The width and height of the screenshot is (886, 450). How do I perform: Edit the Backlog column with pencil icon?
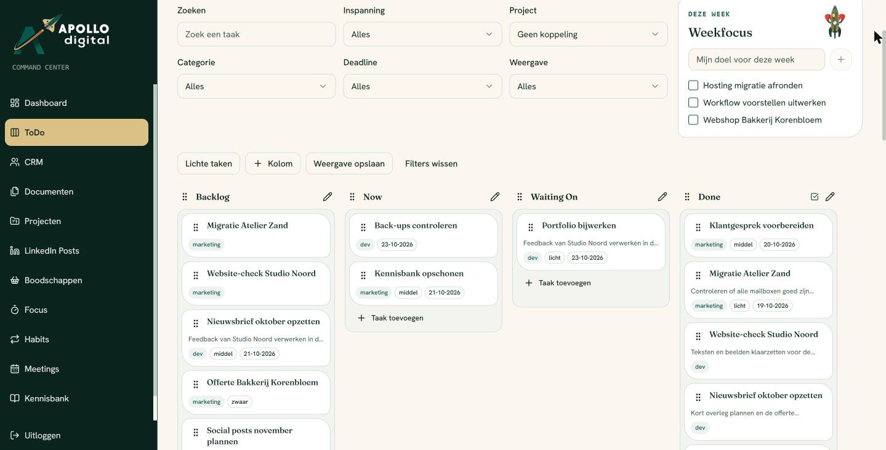(x=328, y=197)
